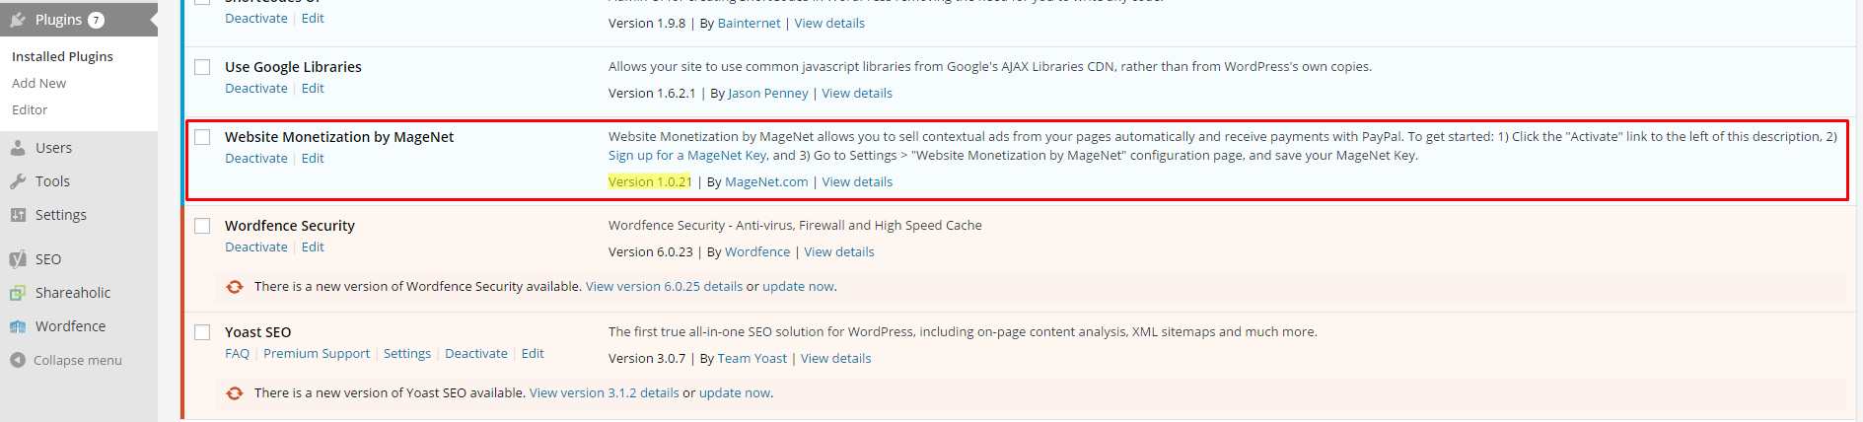View details for MageNet plugin
This screenshot has height=422, width=1863.
pos(857,181)
